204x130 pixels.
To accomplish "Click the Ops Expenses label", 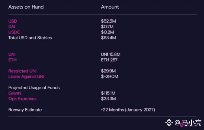I will pos(22,99).
